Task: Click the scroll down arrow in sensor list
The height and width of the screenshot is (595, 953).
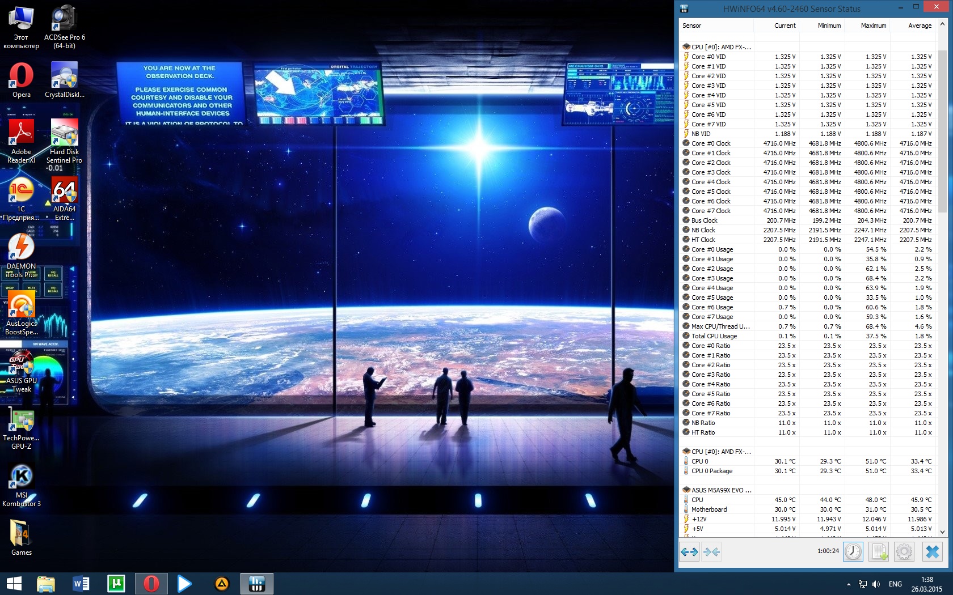Action: [943, 532]
